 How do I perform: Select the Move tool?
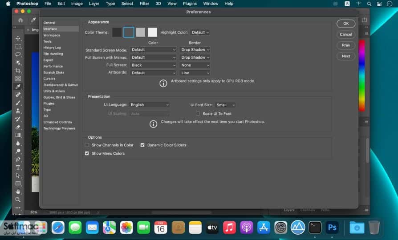click(x=18, y=38)
